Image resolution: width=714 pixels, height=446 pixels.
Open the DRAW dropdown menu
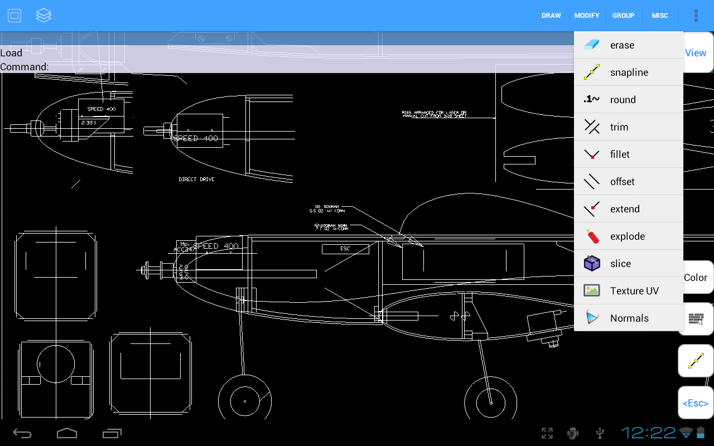pyautogui.click(x=551, y=16)
